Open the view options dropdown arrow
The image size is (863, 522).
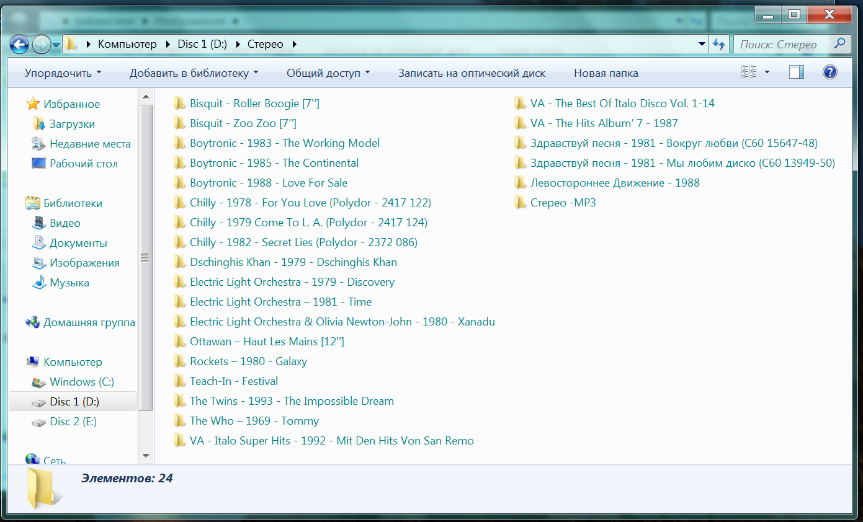tap(767, 73)
